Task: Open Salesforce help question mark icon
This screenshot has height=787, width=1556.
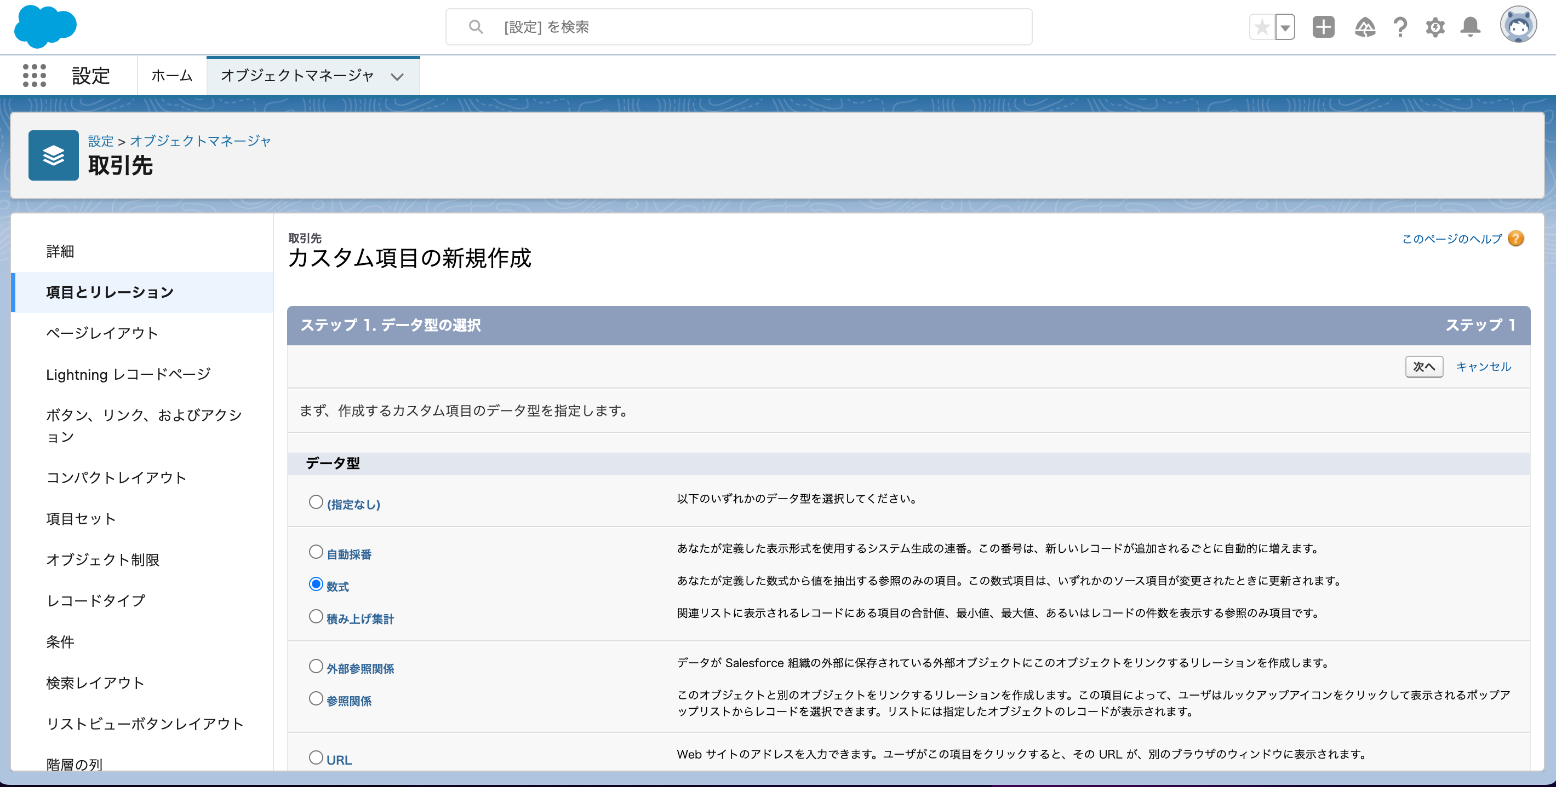Action: 1399,27
